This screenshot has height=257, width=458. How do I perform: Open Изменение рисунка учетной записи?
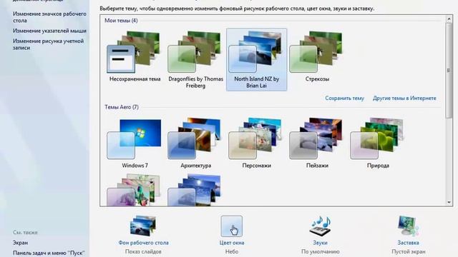[48, 44]
